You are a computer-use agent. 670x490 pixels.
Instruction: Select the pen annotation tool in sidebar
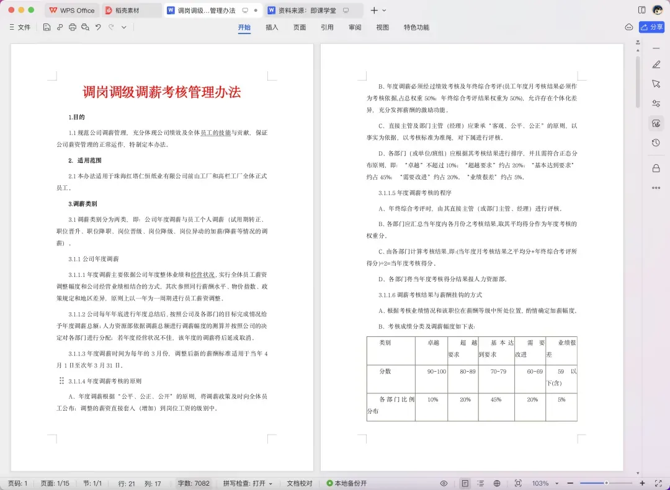(x=656, y=64)
